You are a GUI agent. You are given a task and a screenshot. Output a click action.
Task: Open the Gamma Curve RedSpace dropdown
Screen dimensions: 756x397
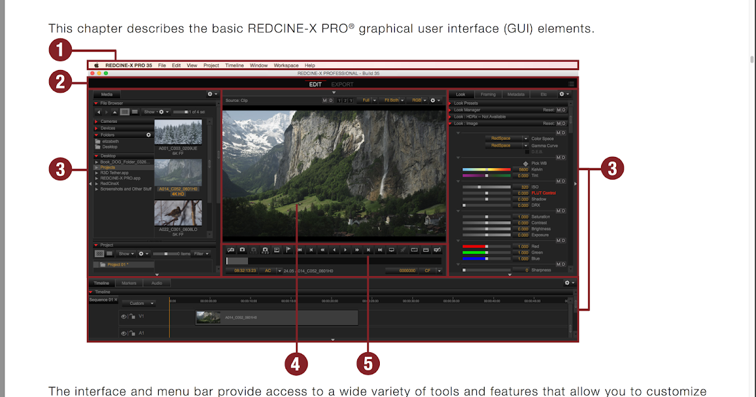[x=507, y=146]
